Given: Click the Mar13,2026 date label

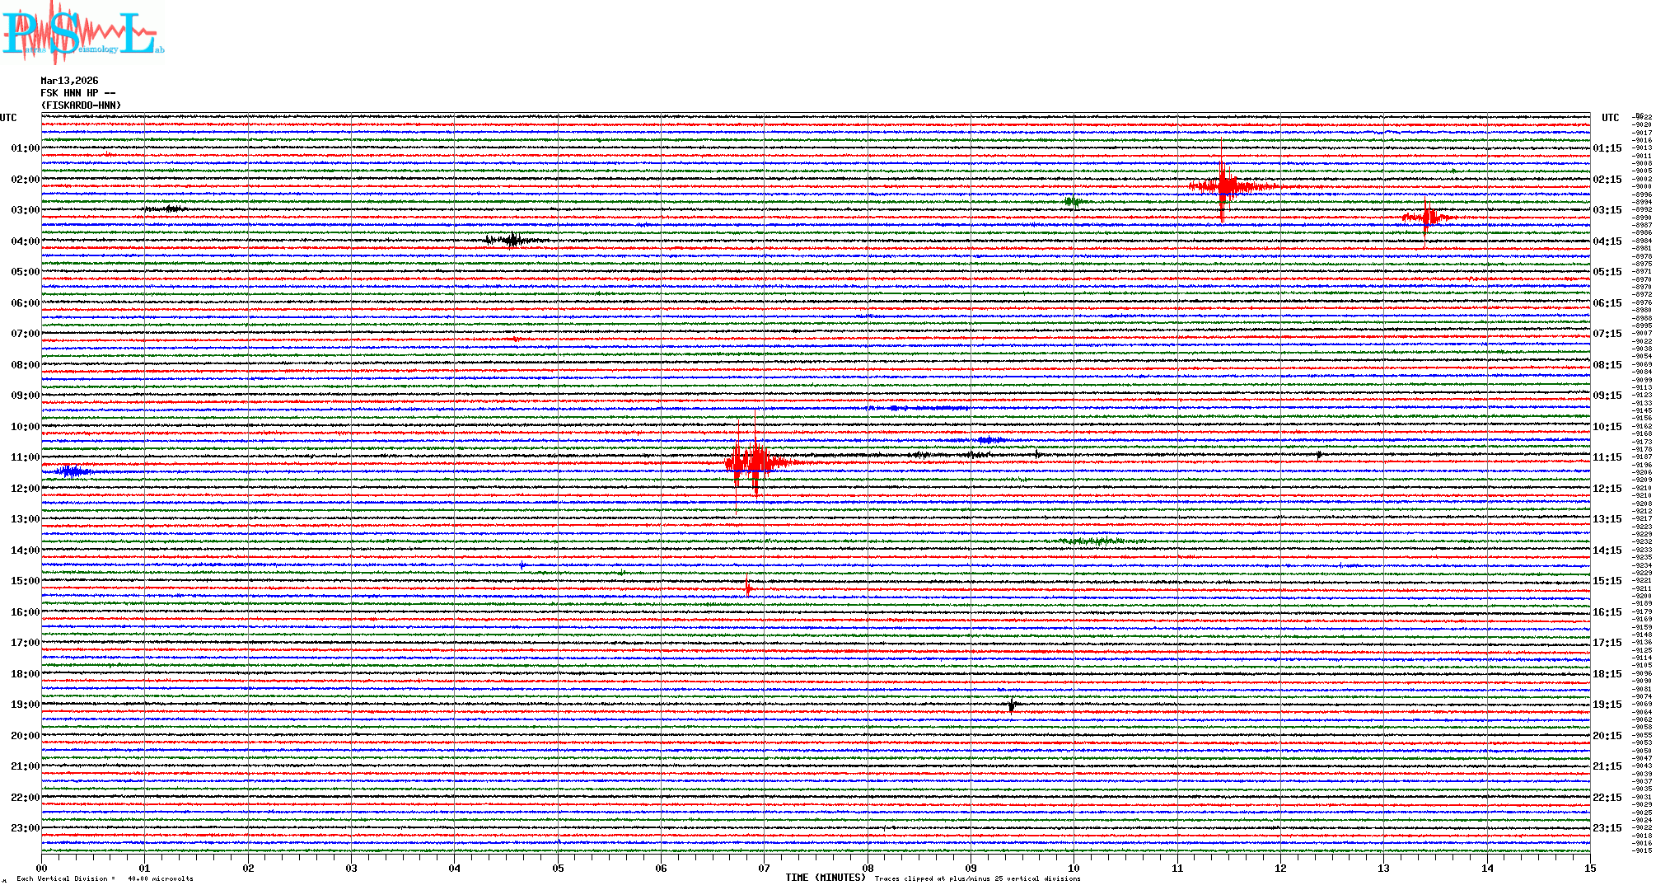Looking at the screenshot, I should click(x=69, y=81).
